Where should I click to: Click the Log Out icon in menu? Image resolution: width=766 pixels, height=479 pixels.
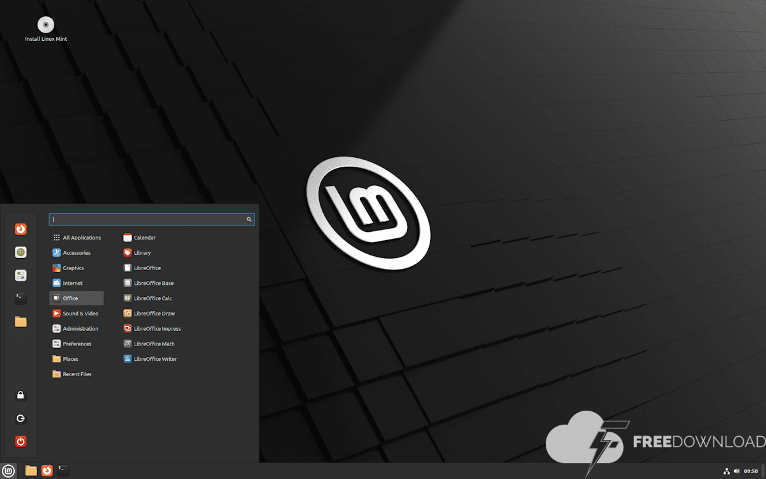20,418
